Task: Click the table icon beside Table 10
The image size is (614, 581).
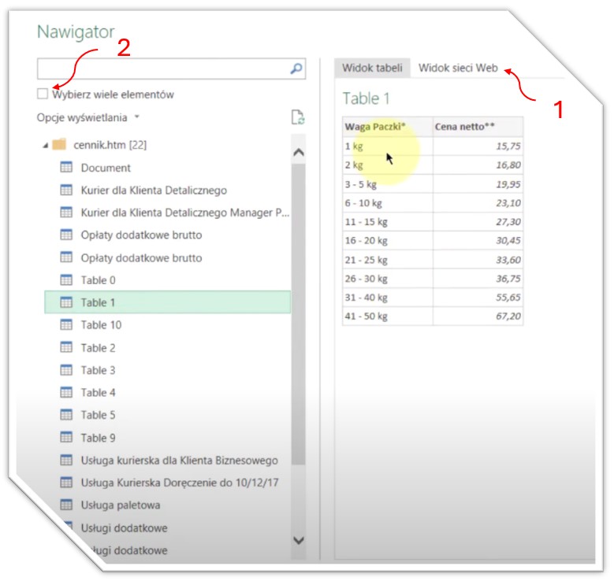Action: pos(66,325)
